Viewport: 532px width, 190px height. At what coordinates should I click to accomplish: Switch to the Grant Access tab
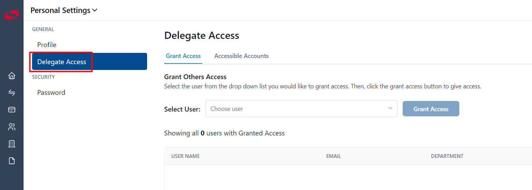tap(183, 56)
